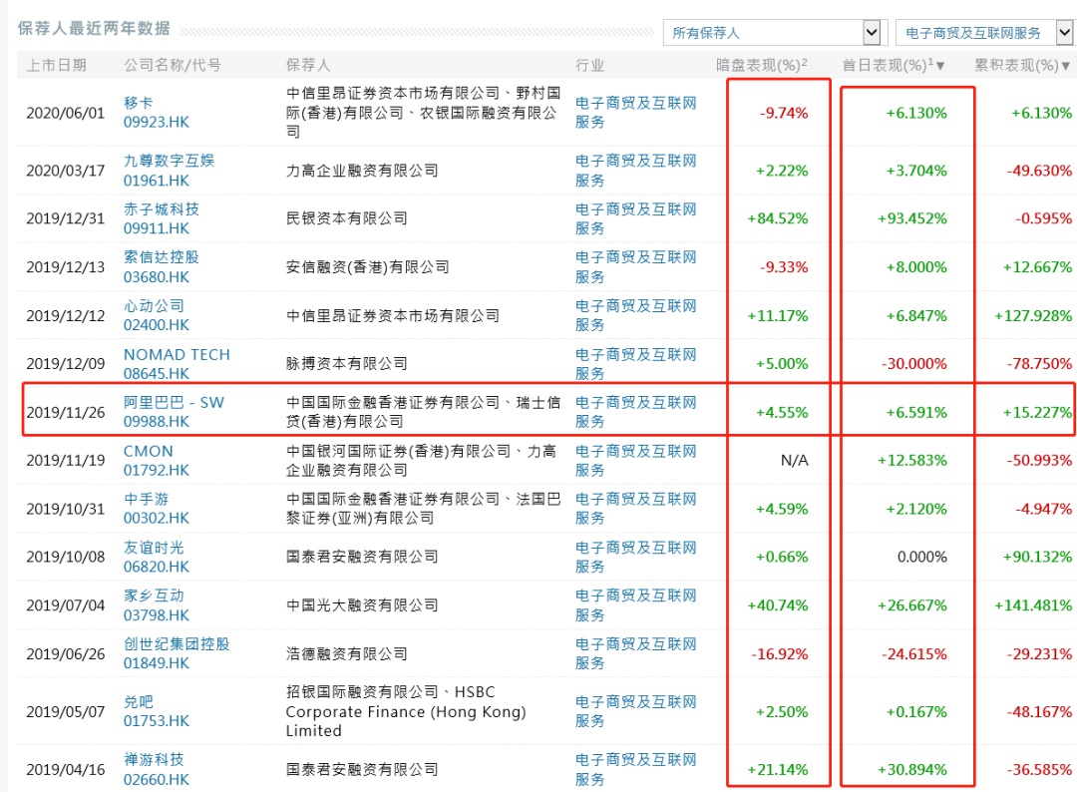The height and width of the screenshot is (792, 1077).
Task: Select sponsor 民银资本有限公司
Action: [347, 218]
